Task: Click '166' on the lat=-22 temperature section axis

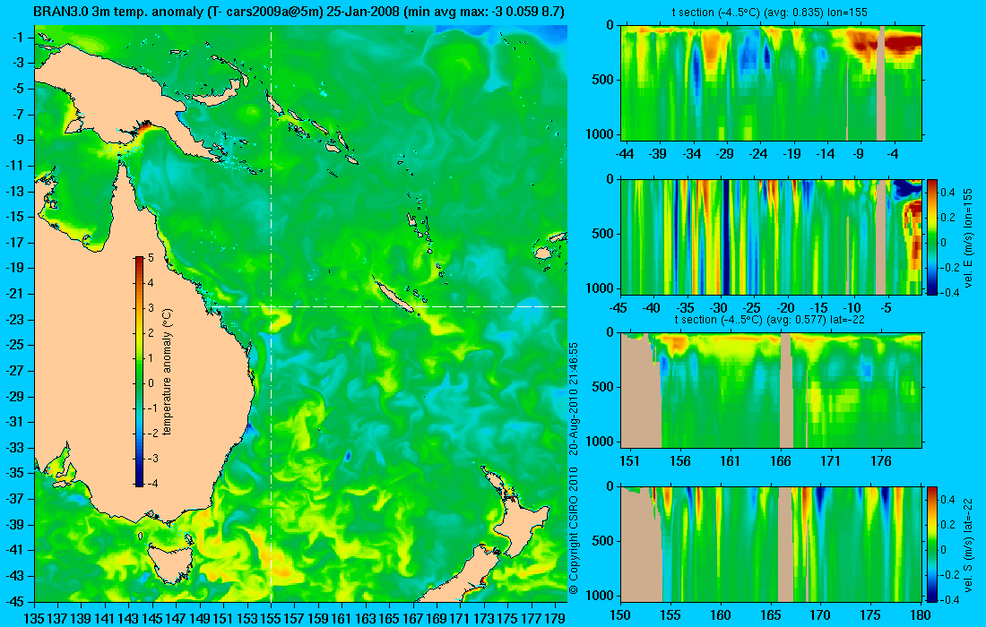Action: 781,461
